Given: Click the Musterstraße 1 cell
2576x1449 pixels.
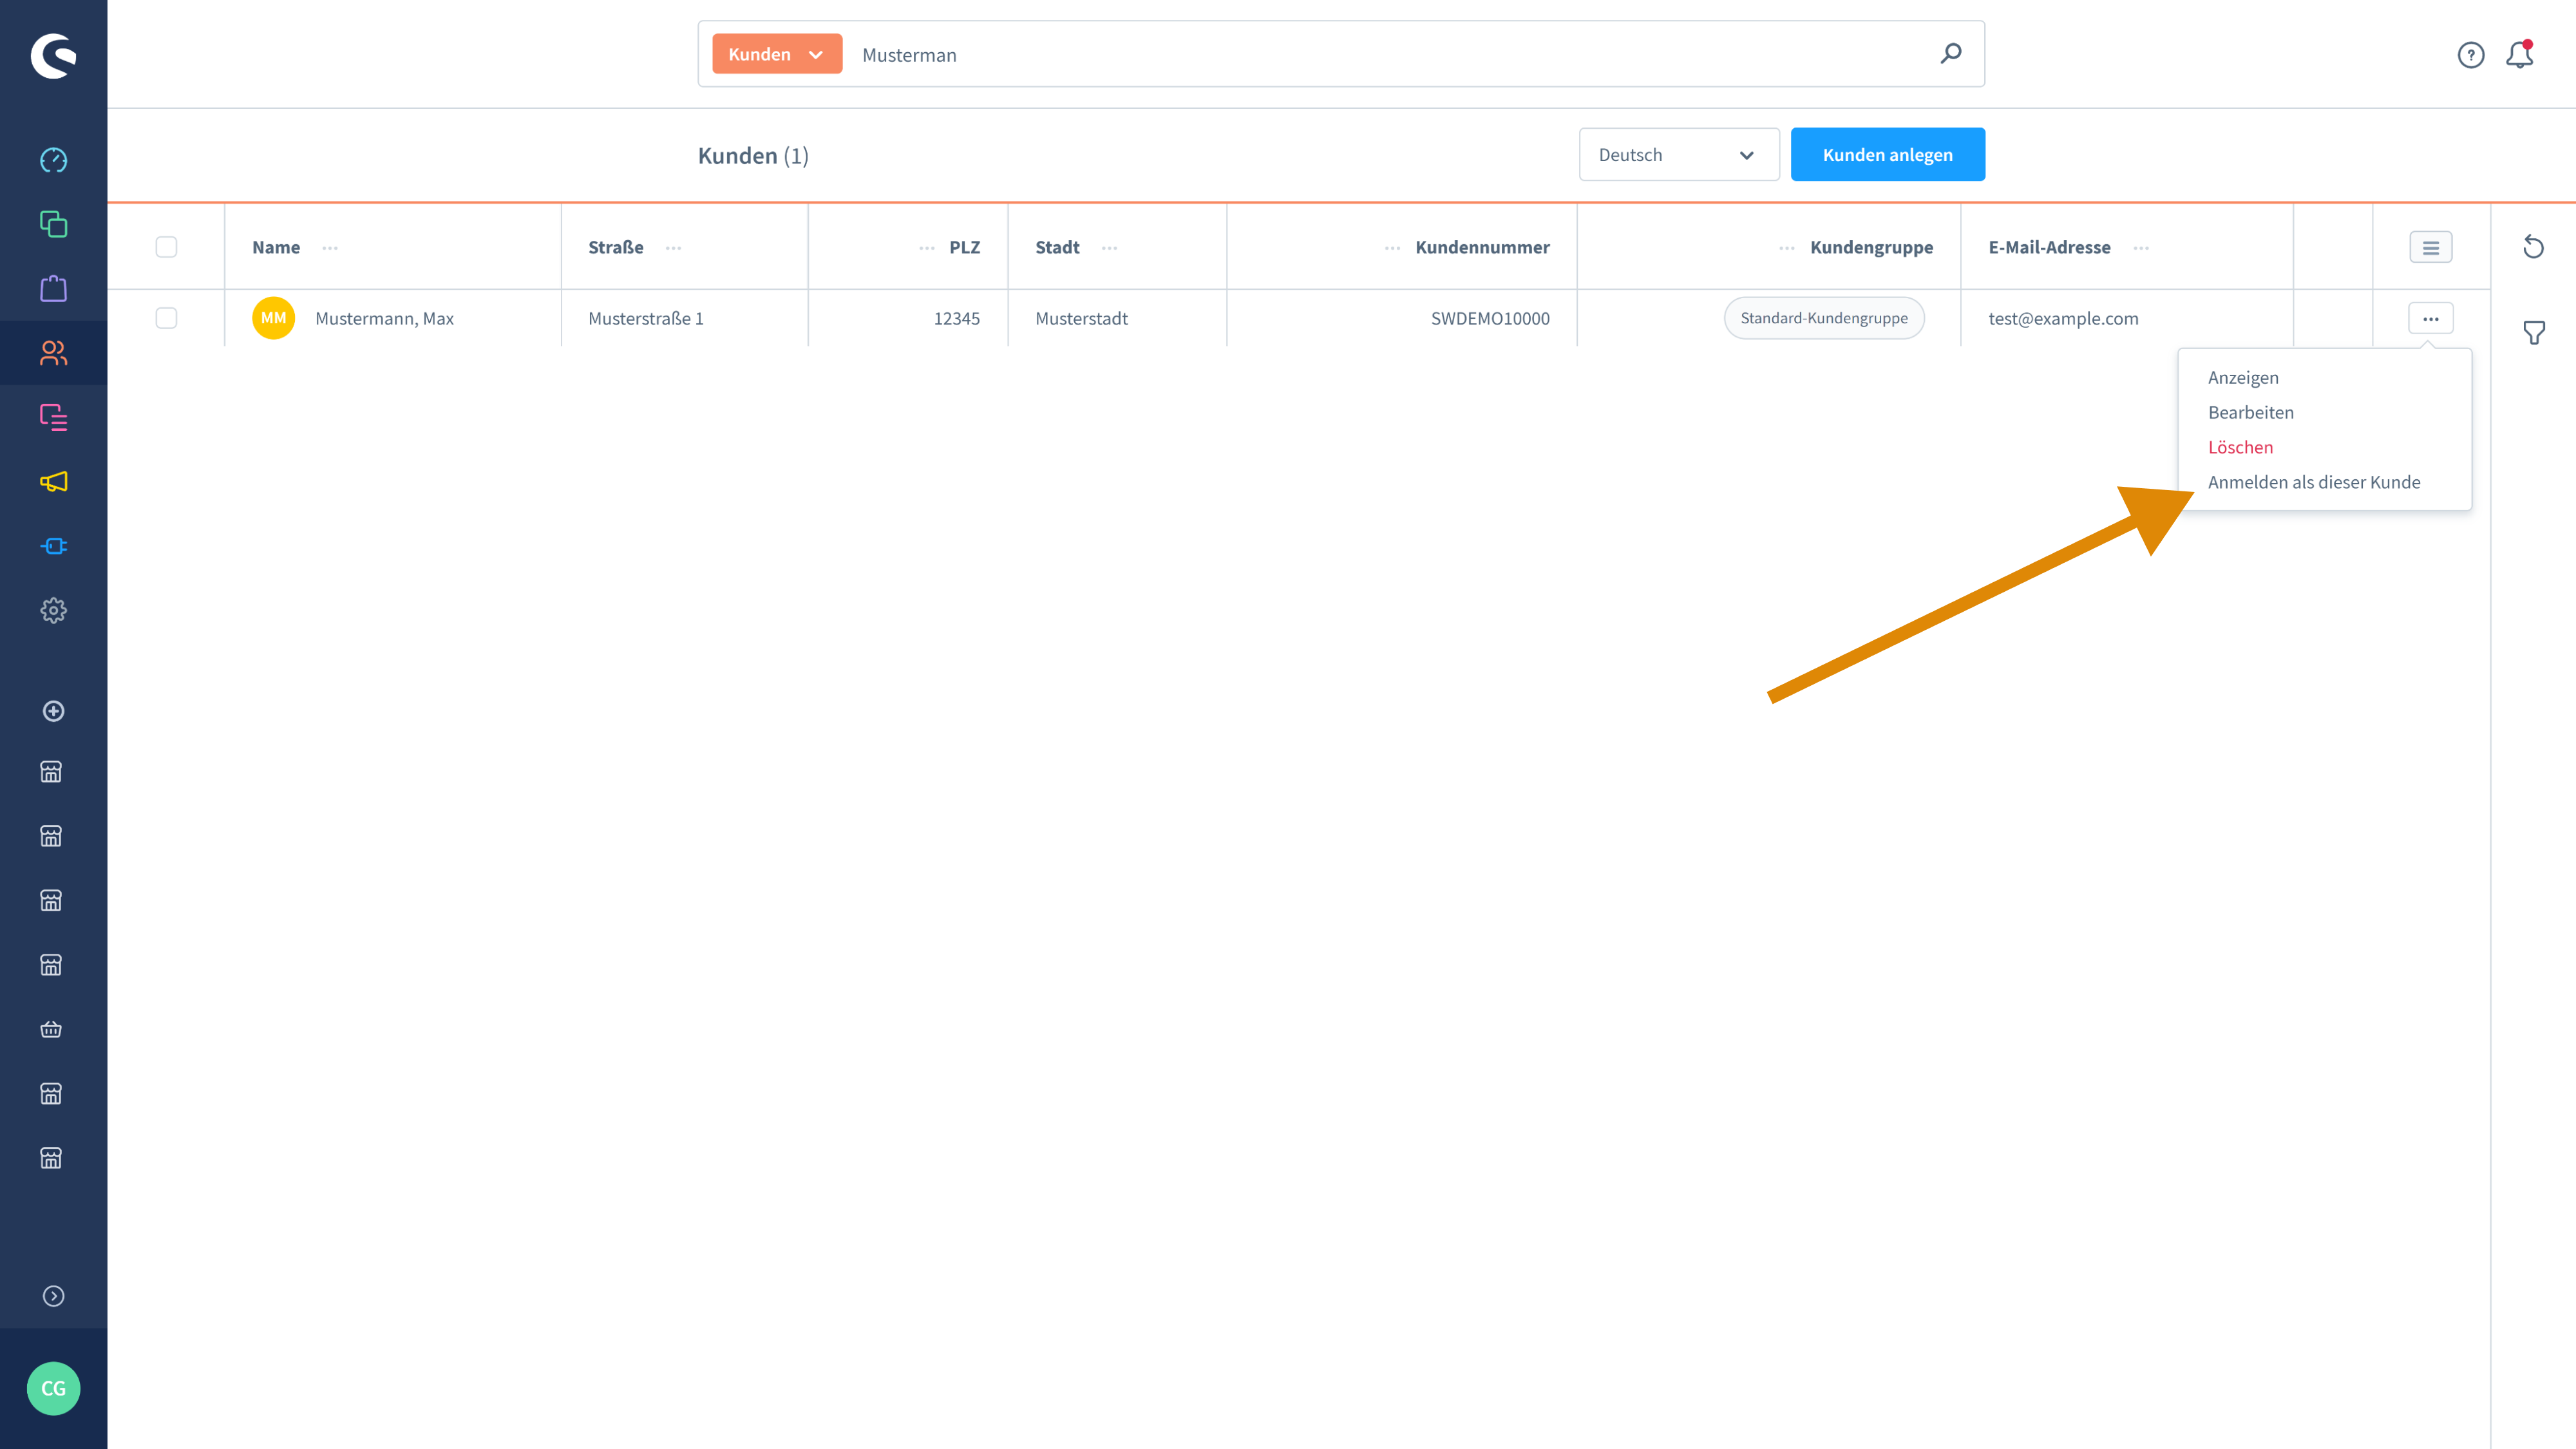Looking at the screenshot, I should (645, 318).
